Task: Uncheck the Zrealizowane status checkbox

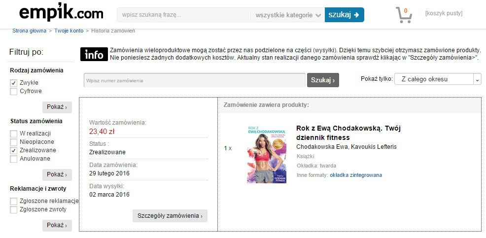Action: (13, 151)
